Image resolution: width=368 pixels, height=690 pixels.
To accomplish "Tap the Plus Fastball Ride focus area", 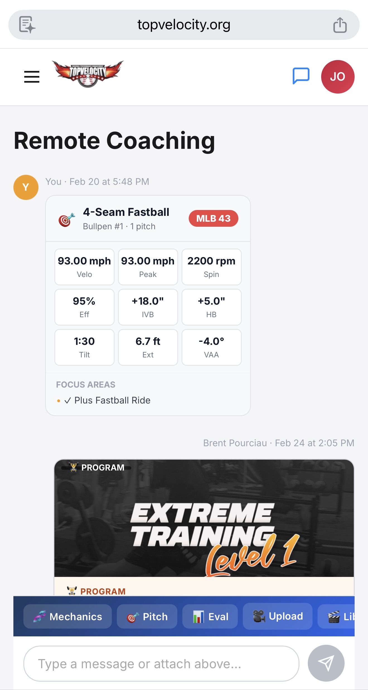I will click(x=112, y=400).
